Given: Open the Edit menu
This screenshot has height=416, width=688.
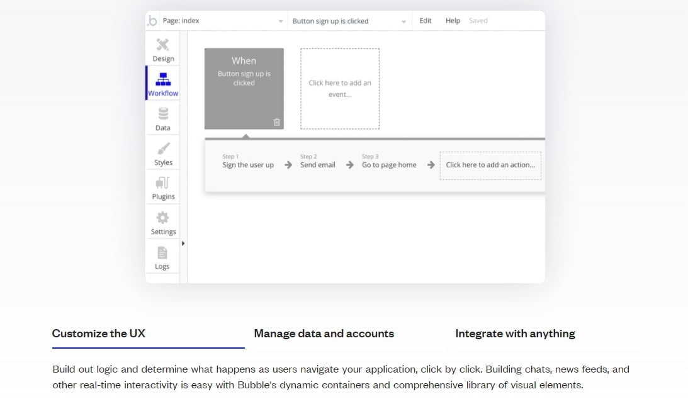Looking at the screenshot, I should pyautogui.click(x=425, y=20).
